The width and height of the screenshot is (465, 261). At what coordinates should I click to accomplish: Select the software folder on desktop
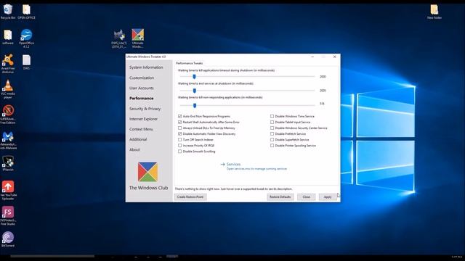tap(8, 37)
